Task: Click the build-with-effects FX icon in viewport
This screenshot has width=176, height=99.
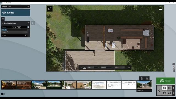Action: (x=50, y=9)
